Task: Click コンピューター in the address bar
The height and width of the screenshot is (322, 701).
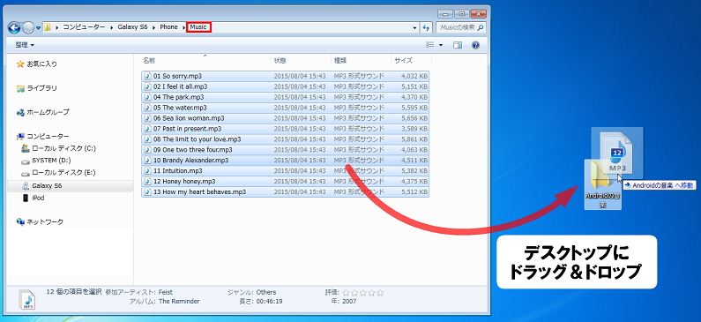Action: pyautogui.click(x=84, y=27)
